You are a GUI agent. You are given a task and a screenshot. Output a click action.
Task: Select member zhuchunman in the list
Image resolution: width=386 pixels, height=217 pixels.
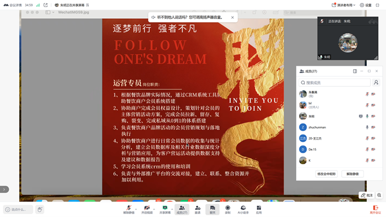339,127
